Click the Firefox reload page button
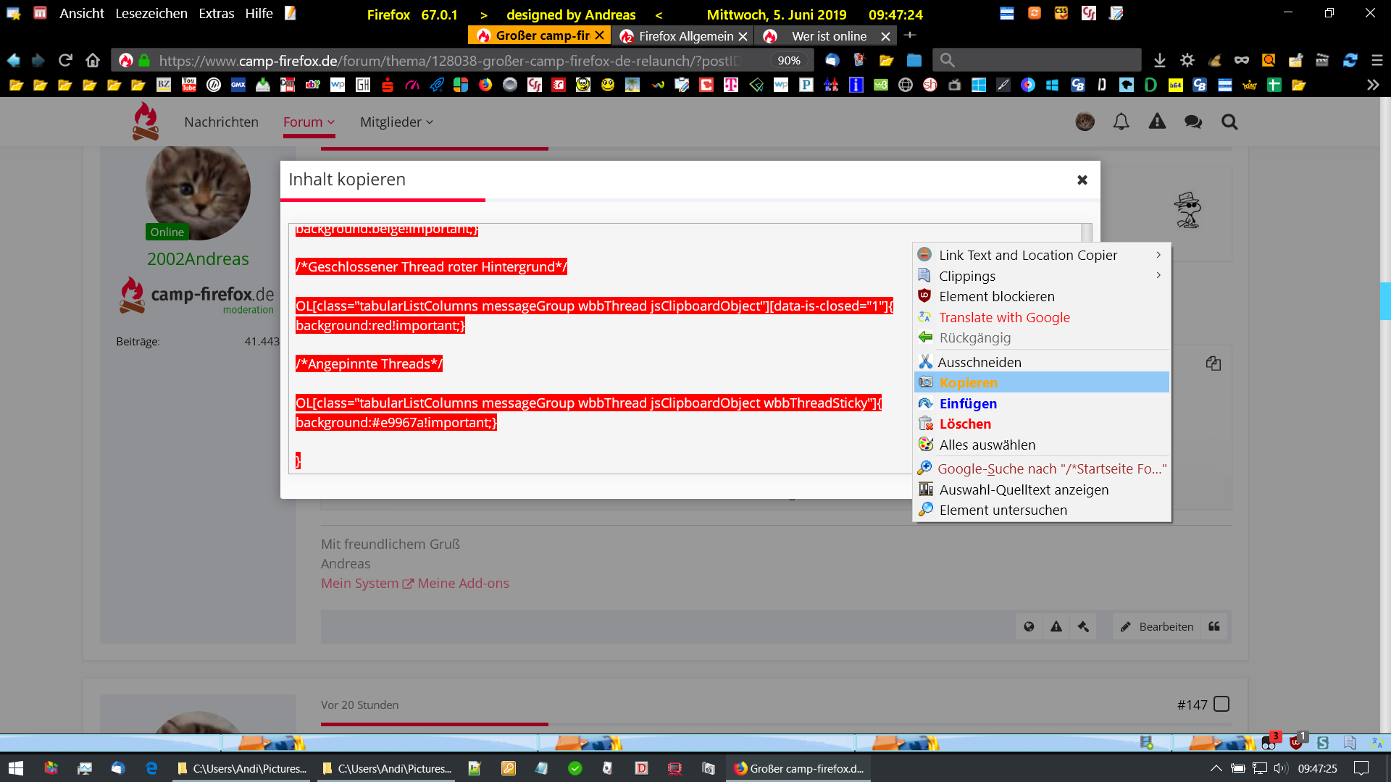 click(x=65, y=60)
